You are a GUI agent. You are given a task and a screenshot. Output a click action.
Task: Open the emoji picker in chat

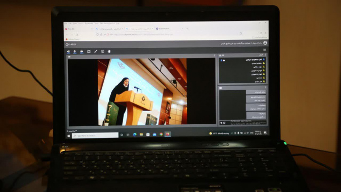point(224,123)
